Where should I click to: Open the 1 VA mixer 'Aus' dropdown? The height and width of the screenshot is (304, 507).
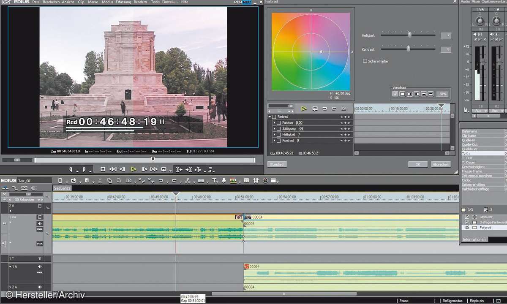480,111
